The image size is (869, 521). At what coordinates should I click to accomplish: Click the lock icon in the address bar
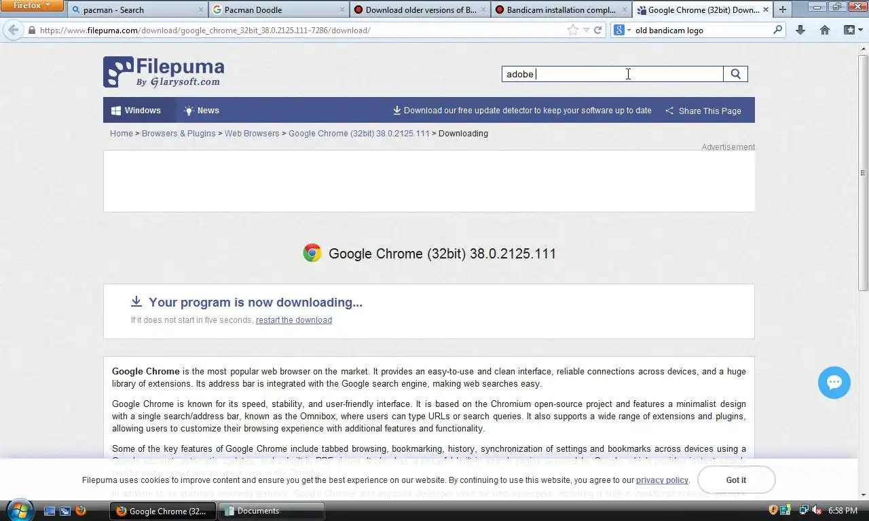[32, 30]
